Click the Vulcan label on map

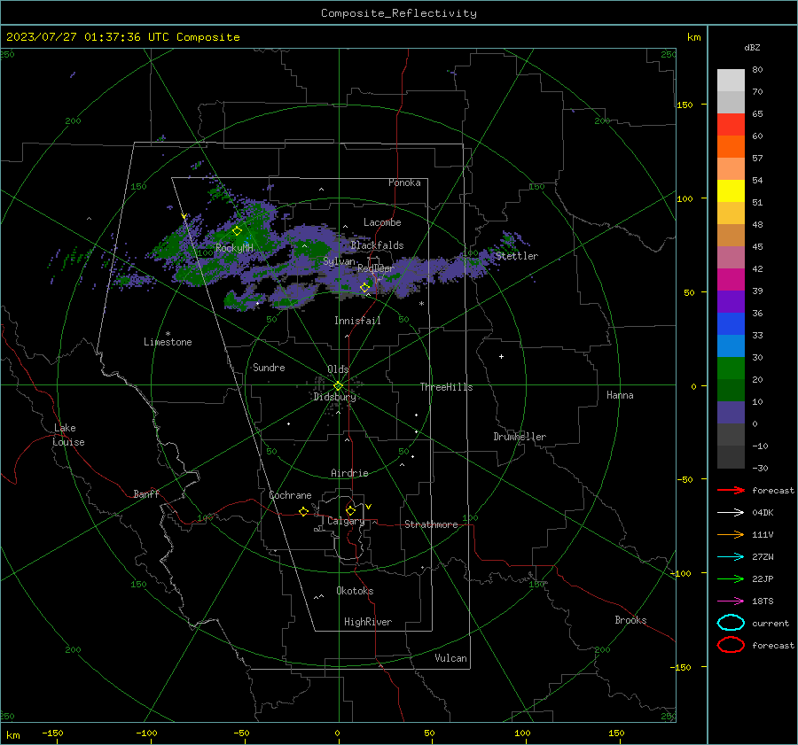click(450, 658)
